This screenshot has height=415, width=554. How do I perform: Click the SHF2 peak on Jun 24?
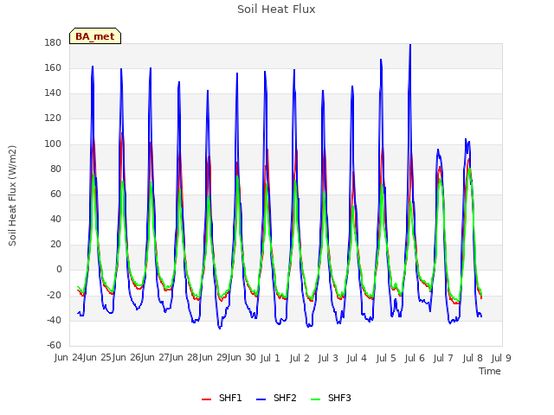pos(93,67)
